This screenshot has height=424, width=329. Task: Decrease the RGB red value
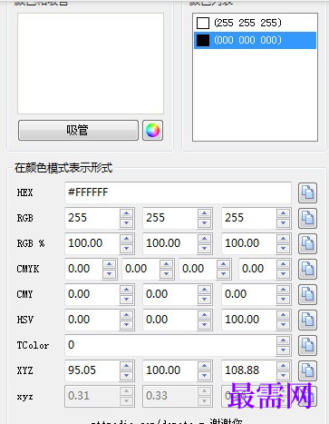pos(126,223)
